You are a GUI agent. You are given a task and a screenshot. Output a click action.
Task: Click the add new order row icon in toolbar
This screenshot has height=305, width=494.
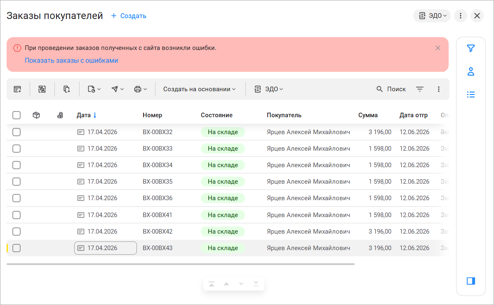pos(17,89)
